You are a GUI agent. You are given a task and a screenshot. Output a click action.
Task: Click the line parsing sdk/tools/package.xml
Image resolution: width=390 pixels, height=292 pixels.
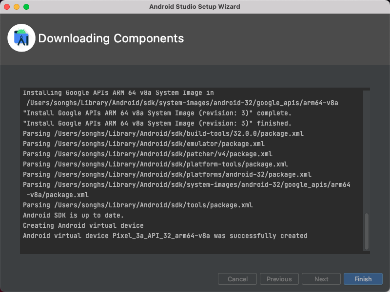138,205
